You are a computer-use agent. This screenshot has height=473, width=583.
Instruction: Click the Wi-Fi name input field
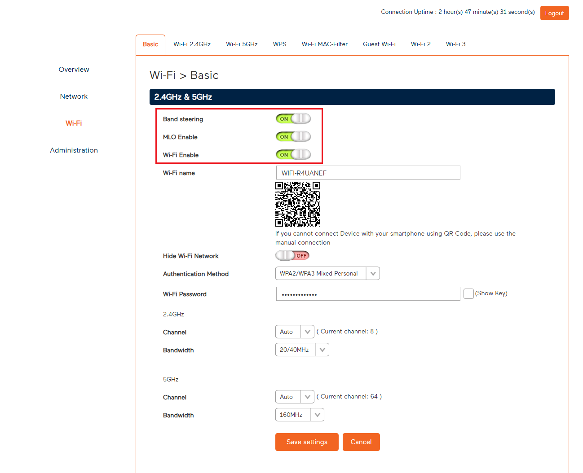[368, 173]
